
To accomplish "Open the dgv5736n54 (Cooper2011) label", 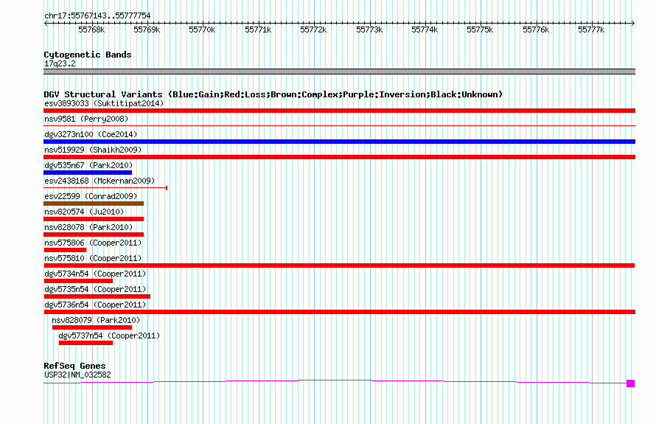I will [95, 305].
